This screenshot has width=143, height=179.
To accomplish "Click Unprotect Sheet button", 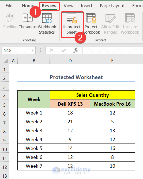I will [x=71, y=24].
